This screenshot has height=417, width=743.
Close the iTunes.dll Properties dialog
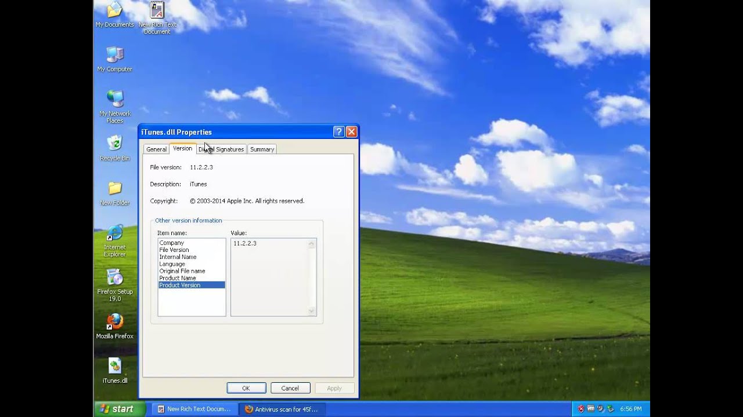click(x=351, y=132)
